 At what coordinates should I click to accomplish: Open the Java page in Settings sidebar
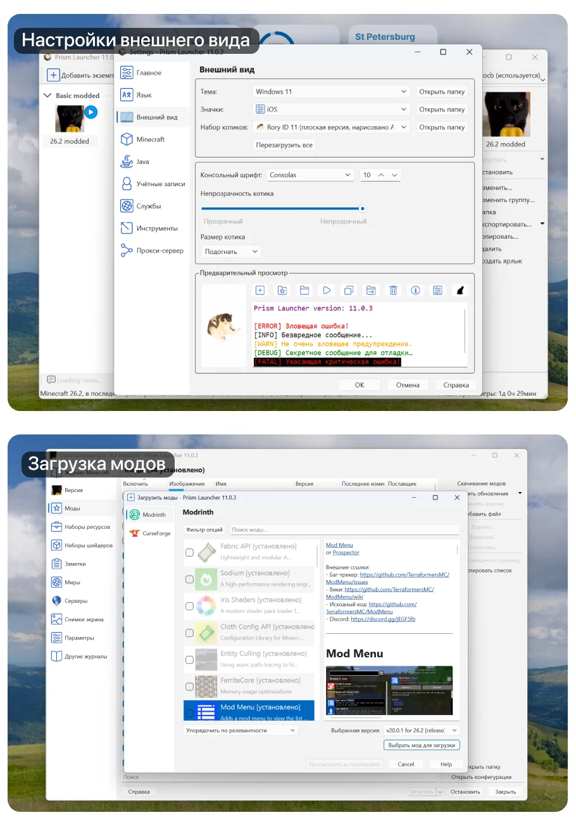(153, 161)
